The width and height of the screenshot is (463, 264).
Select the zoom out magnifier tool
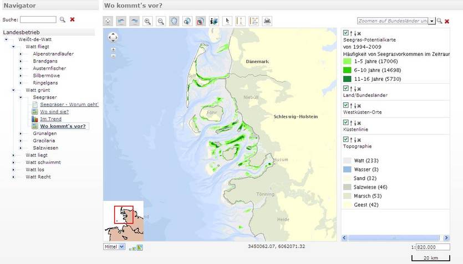click(161, 21)
